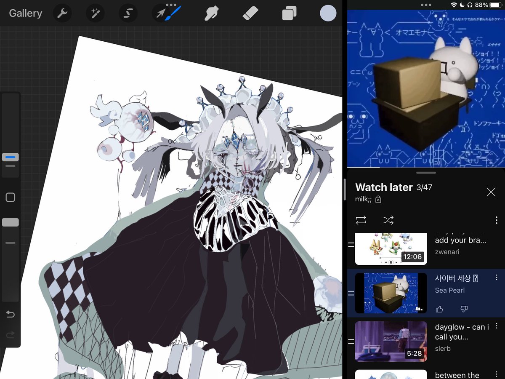Open the dayglow video thumbnail
The image size is (505, 379).
(x=391, y=341)
